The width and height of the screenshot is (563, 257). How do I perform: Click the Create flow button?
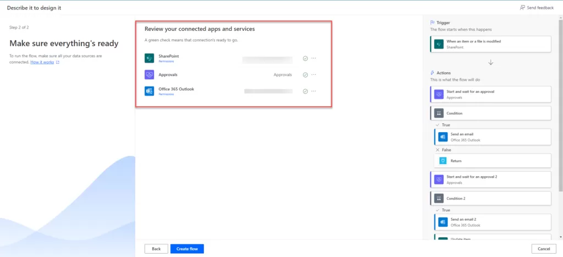pyautogui.click(x=187, y=249)
